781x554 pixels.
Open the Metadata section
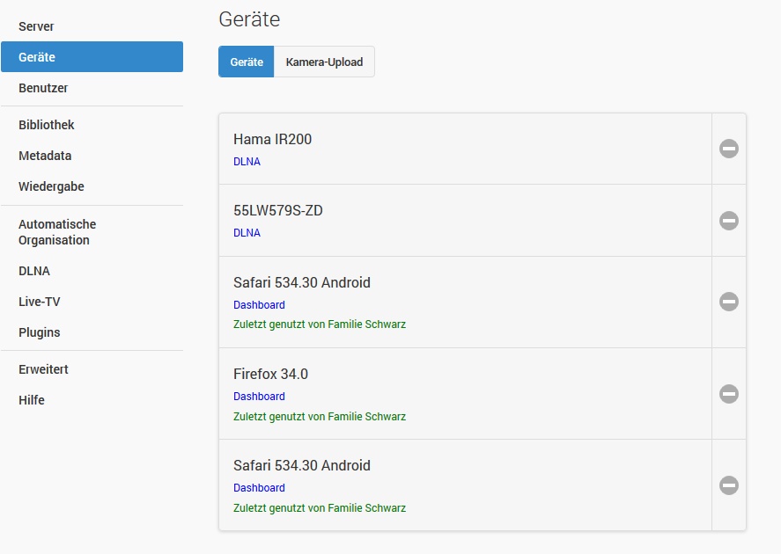(x=45, y=156)
